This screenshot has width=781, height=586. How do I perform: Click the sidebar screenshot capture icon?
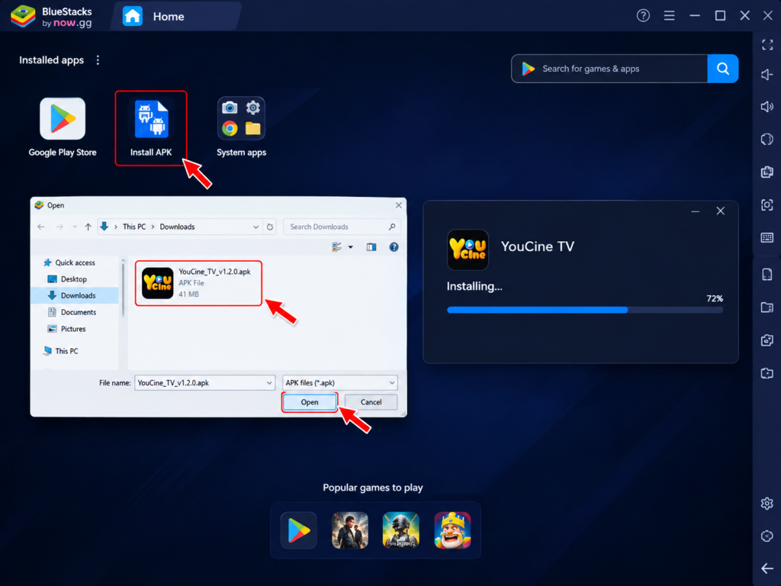[767, 204]
